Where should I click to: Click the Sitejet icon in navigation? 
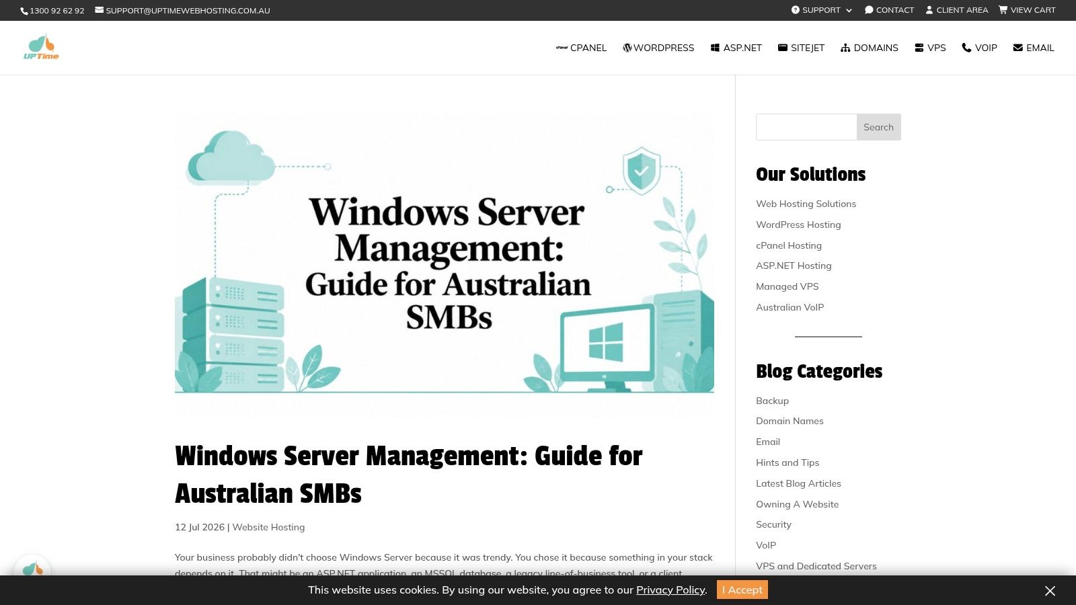783,48
